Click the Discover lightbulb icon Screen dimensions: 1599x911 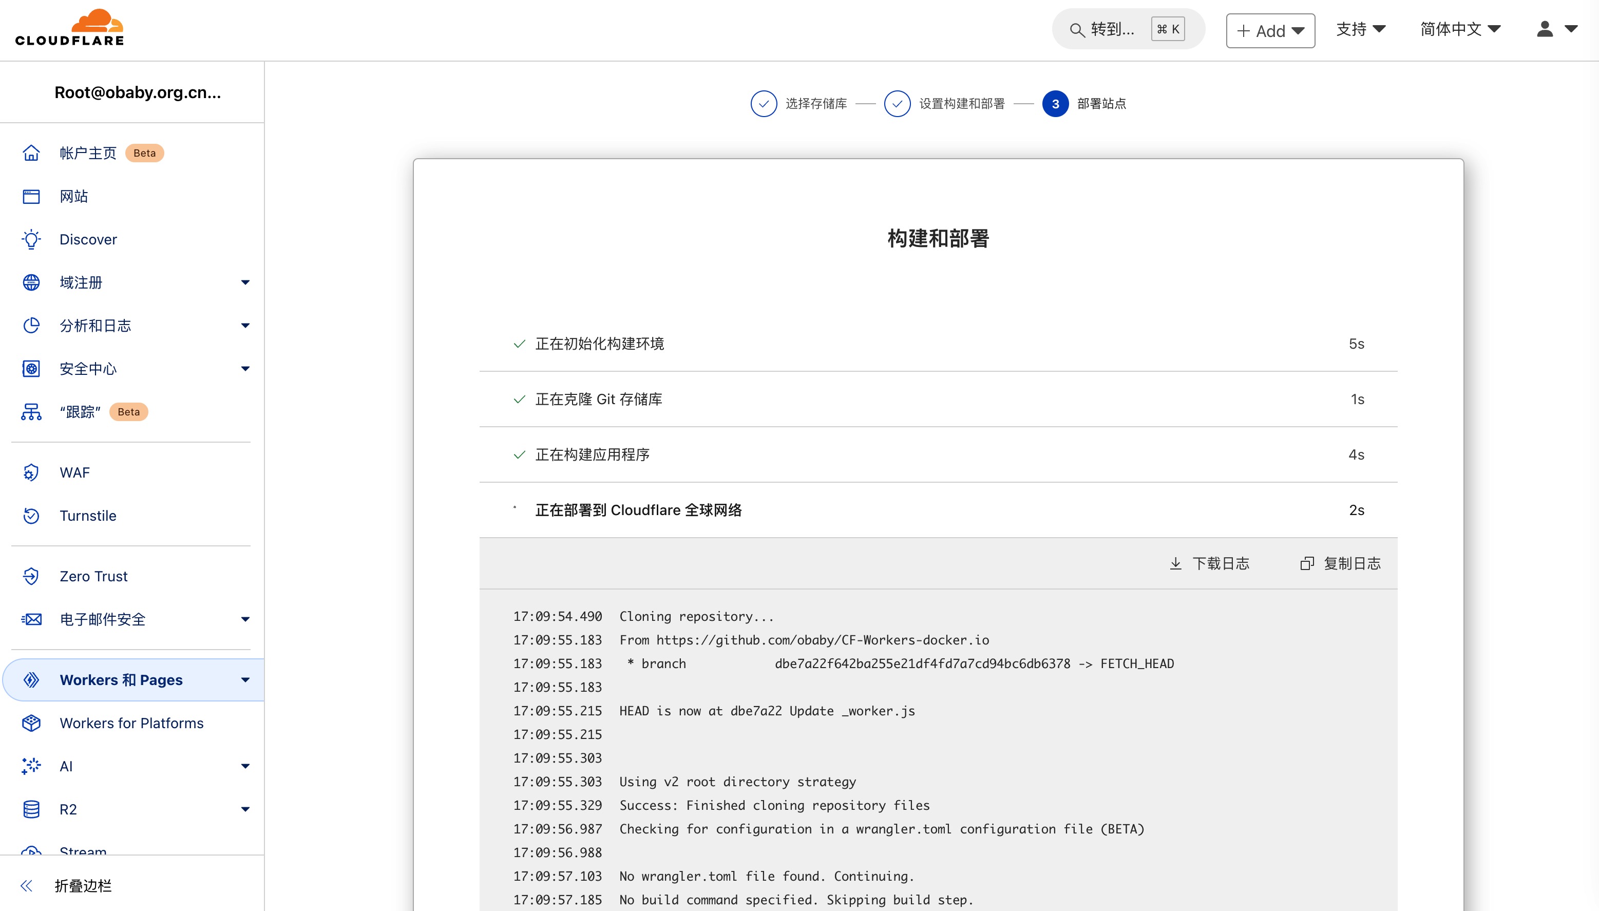point(31,240)
